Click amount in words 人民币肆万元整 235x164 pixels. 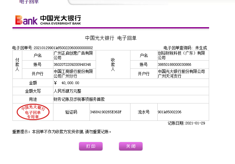pyautogui.click(x=67, y=91)
